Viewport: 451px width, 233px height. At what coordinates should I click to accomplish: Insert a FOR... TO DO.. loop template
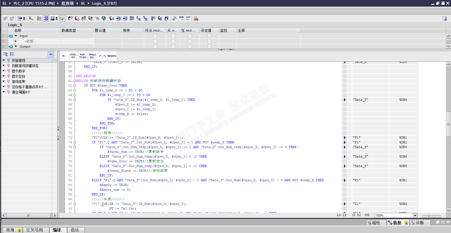point(83,56)
